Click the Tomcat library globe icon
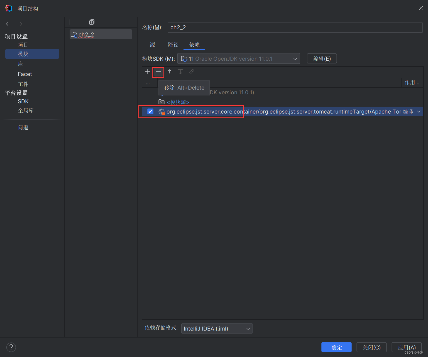 (x=162, y=112)
